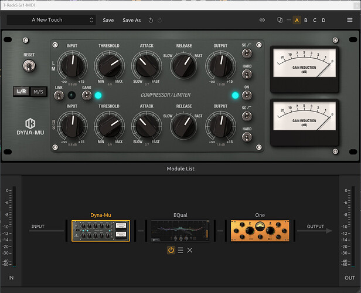Open EQual module preset list icon
The width and height of the screenshot is (361, 293).
coord(180,250)
